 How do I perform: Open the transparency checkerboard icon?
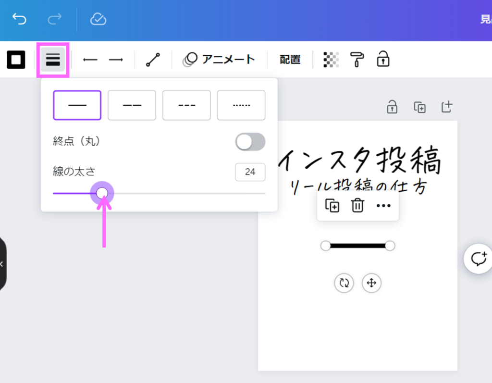pos(331,60)
